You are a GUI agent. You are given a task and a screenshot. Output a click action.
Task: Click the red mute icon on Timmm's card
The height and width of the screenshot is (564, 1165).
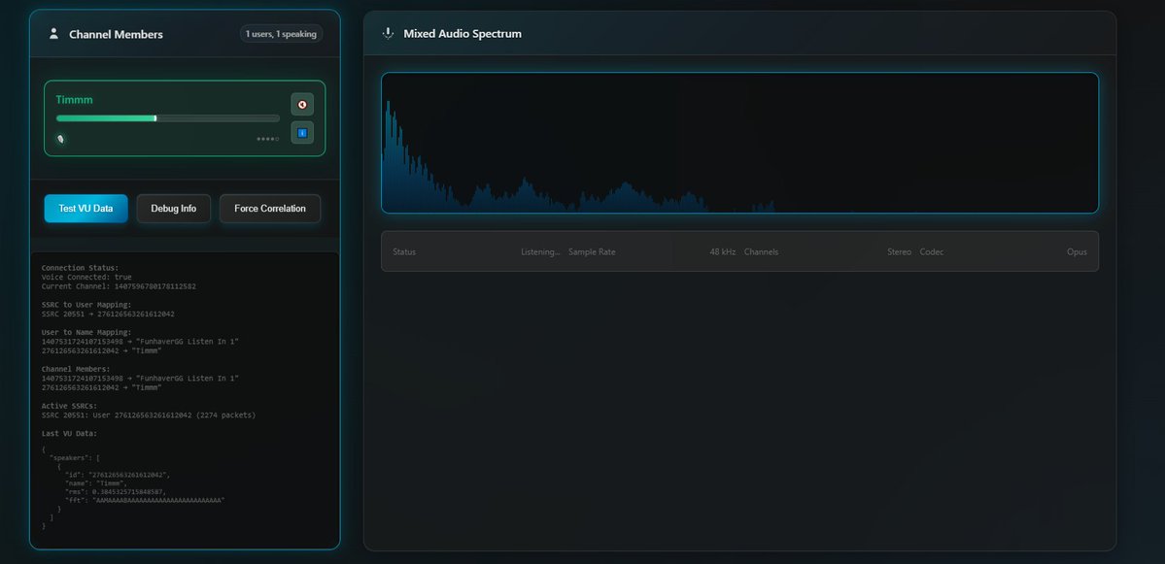point(301,104)
